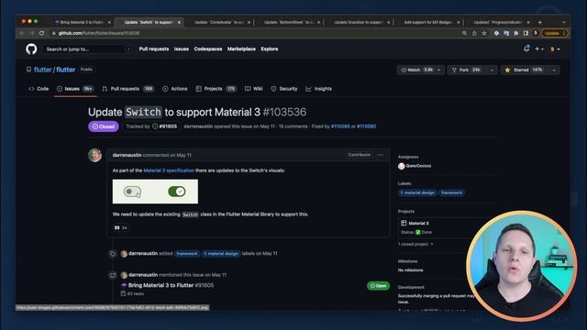Switch to the Issues tab

tap(75, 89)
